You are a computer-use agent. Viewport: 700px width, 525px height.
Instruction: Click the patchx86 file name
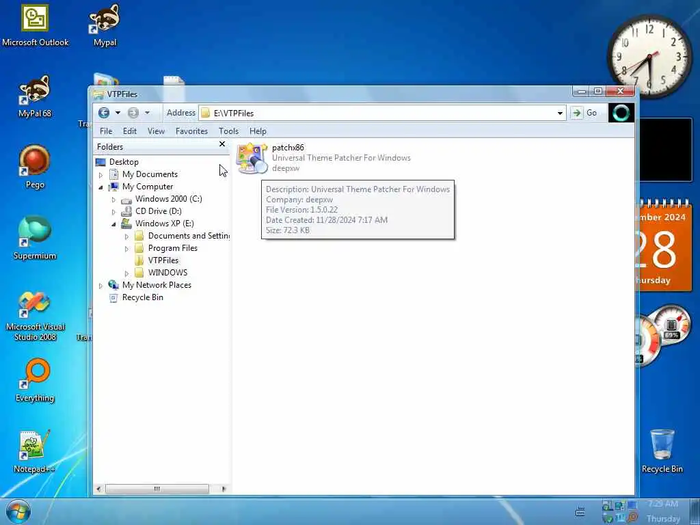click(288, 148)
